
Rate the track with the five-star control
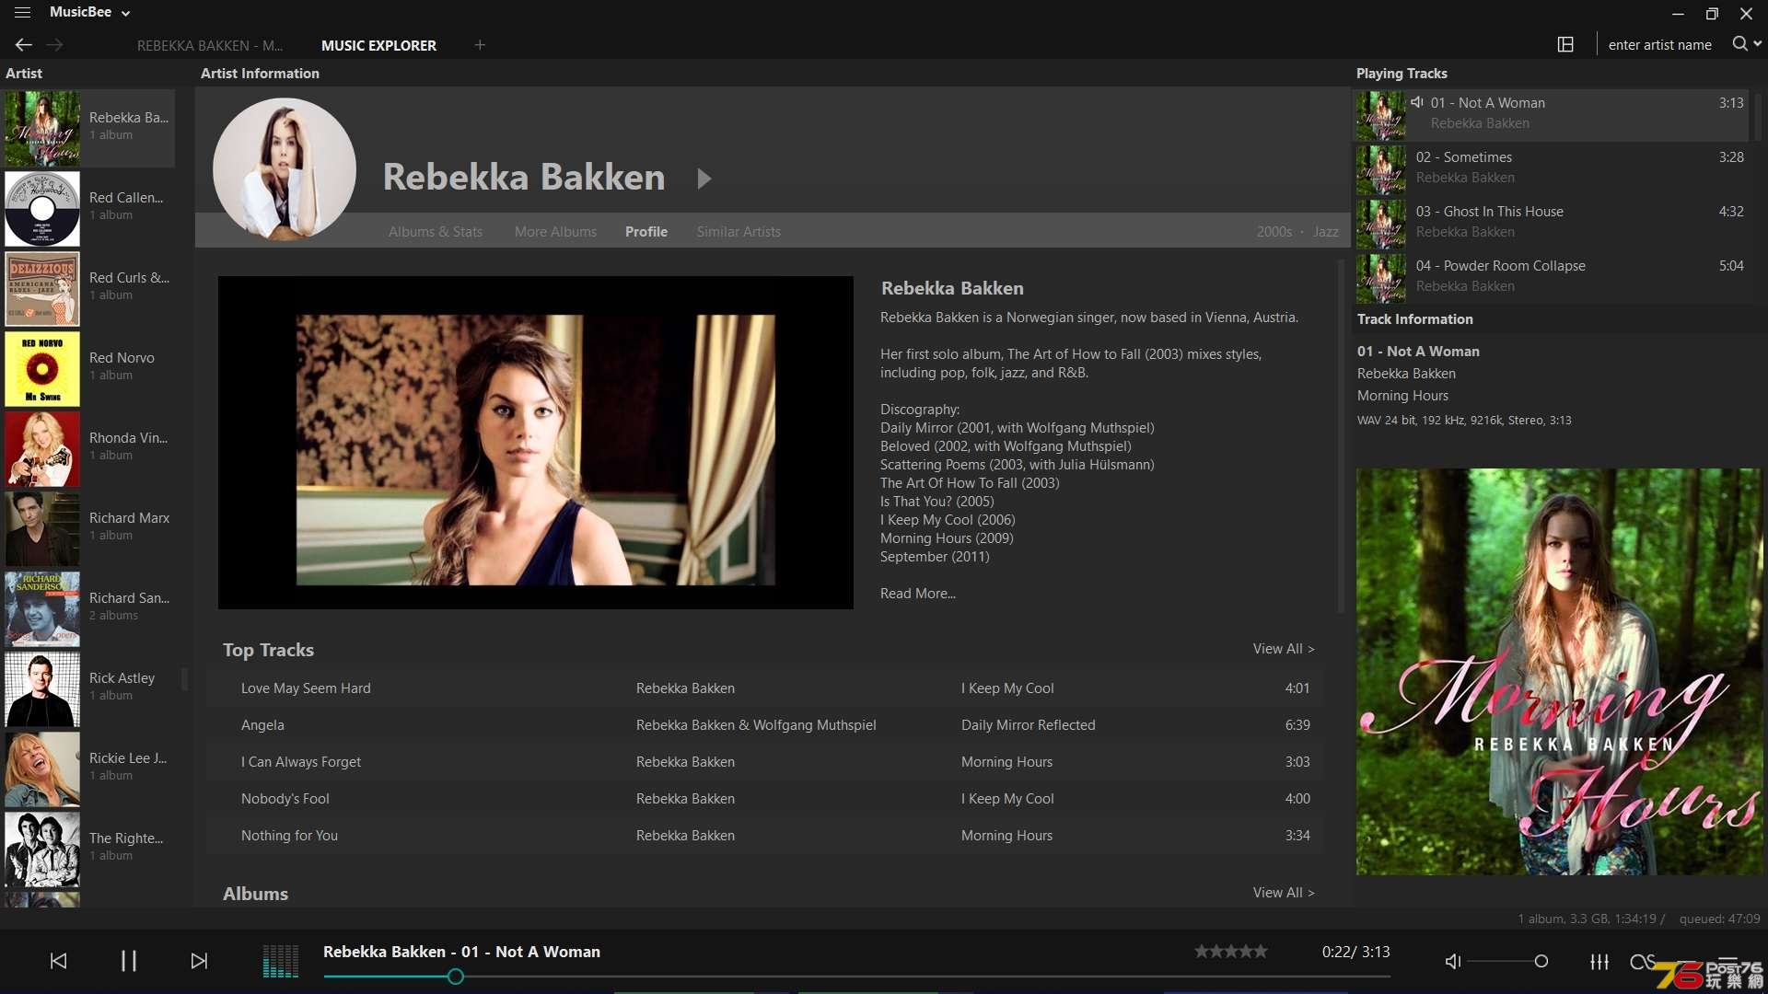(x=1231, y=952)
